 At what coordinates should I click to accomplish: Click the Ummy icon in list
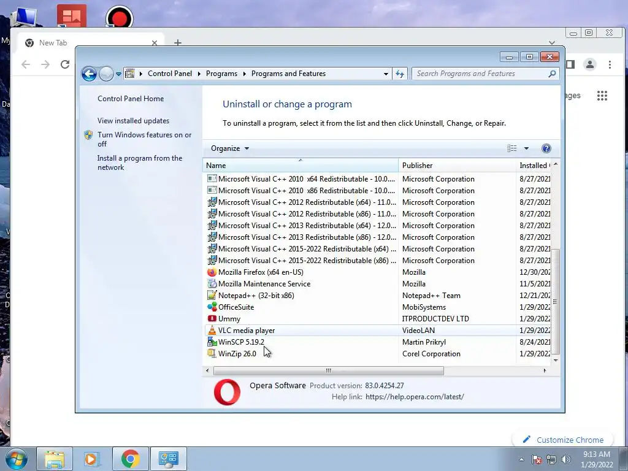(x=212, y=318)
